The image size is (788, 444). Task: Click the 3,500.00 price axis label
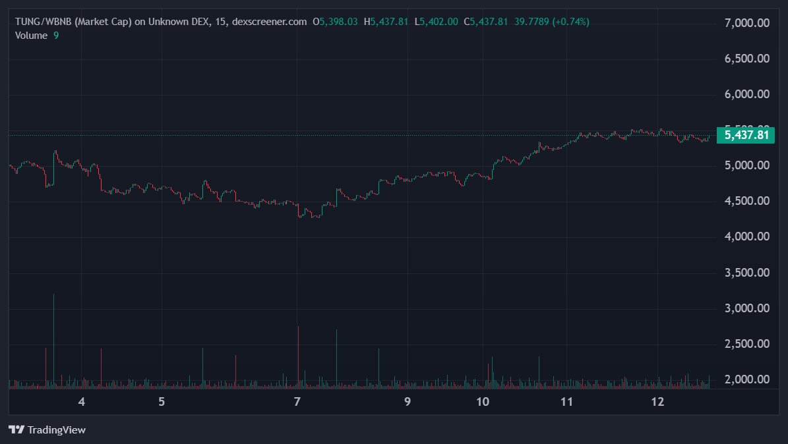click(747, 273)
